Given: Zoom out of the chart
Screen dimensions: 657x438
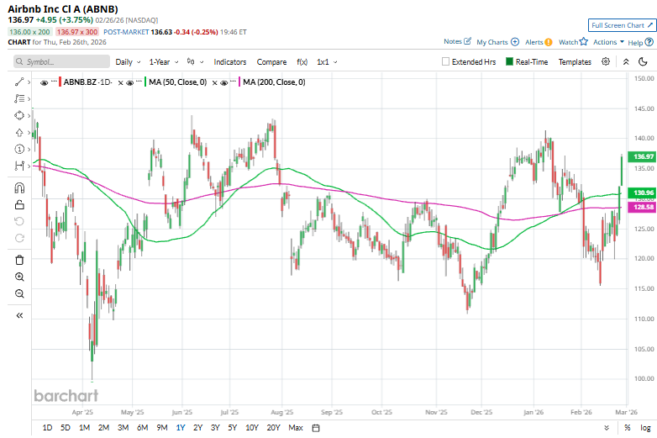Looking at the screenshot, I should (x=19, y=293).
